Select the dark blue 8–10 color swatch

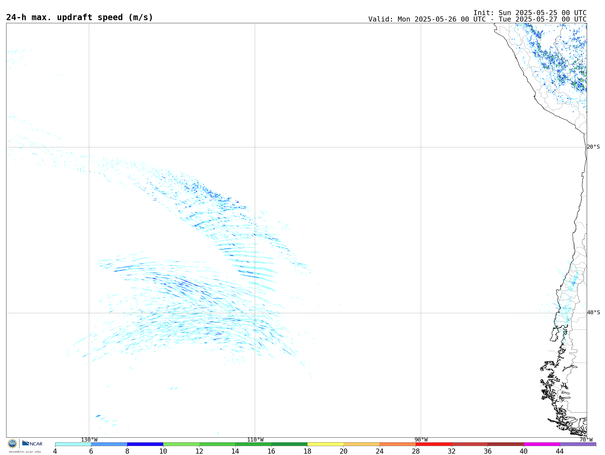click(145, 444)
